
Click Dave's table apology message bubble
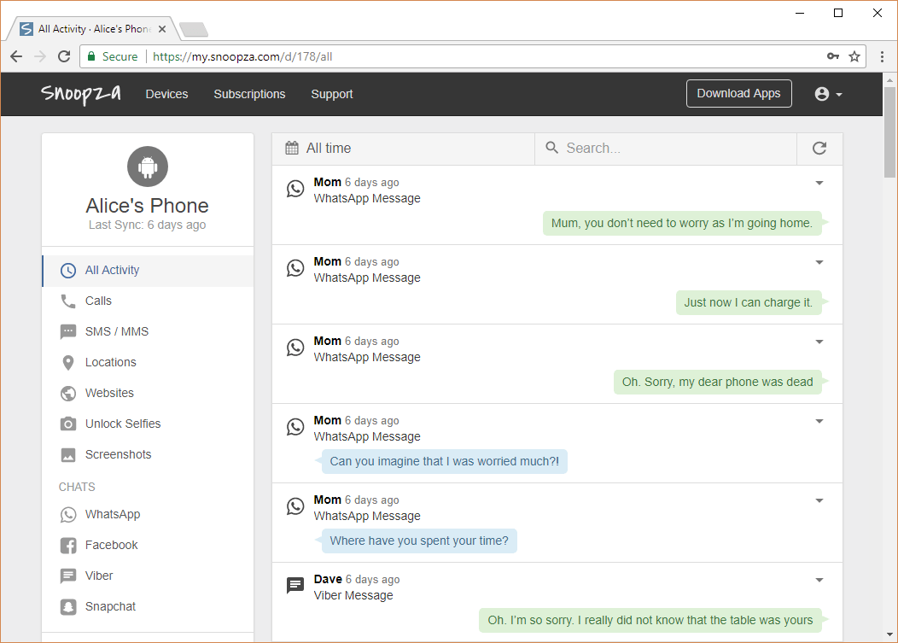(650, 620)
